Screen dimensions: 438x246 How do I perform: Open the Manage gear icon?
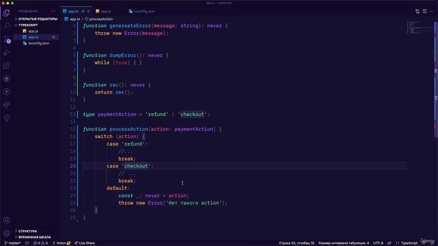(x=6, y=233)
